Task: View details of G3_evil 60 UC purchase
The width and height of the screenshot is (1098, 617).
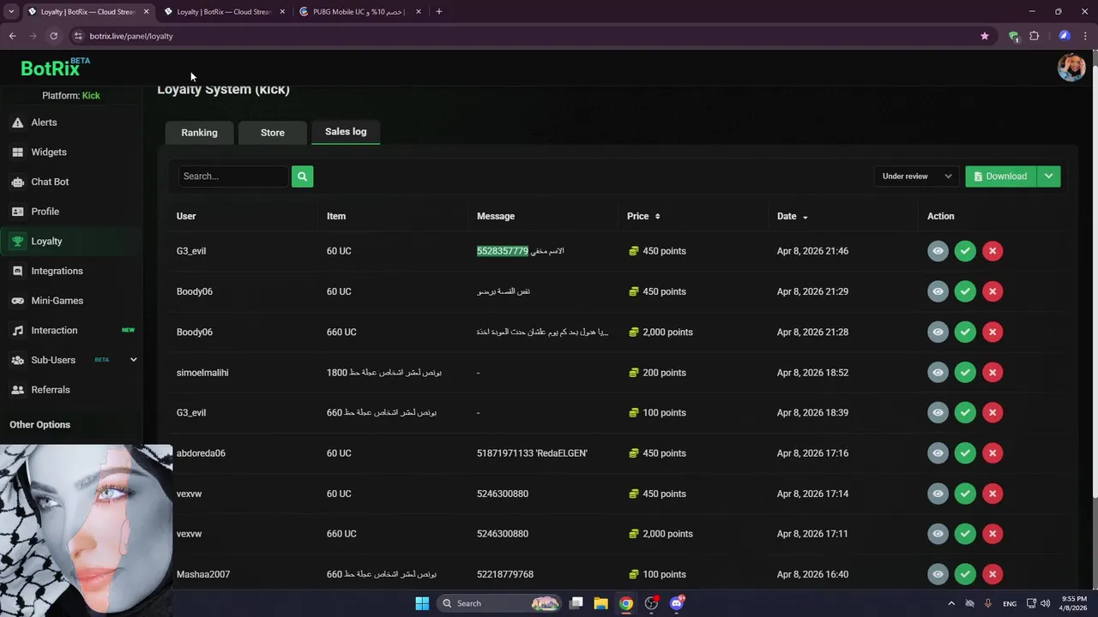Action: pyautogui.click(x=938, y=251)
